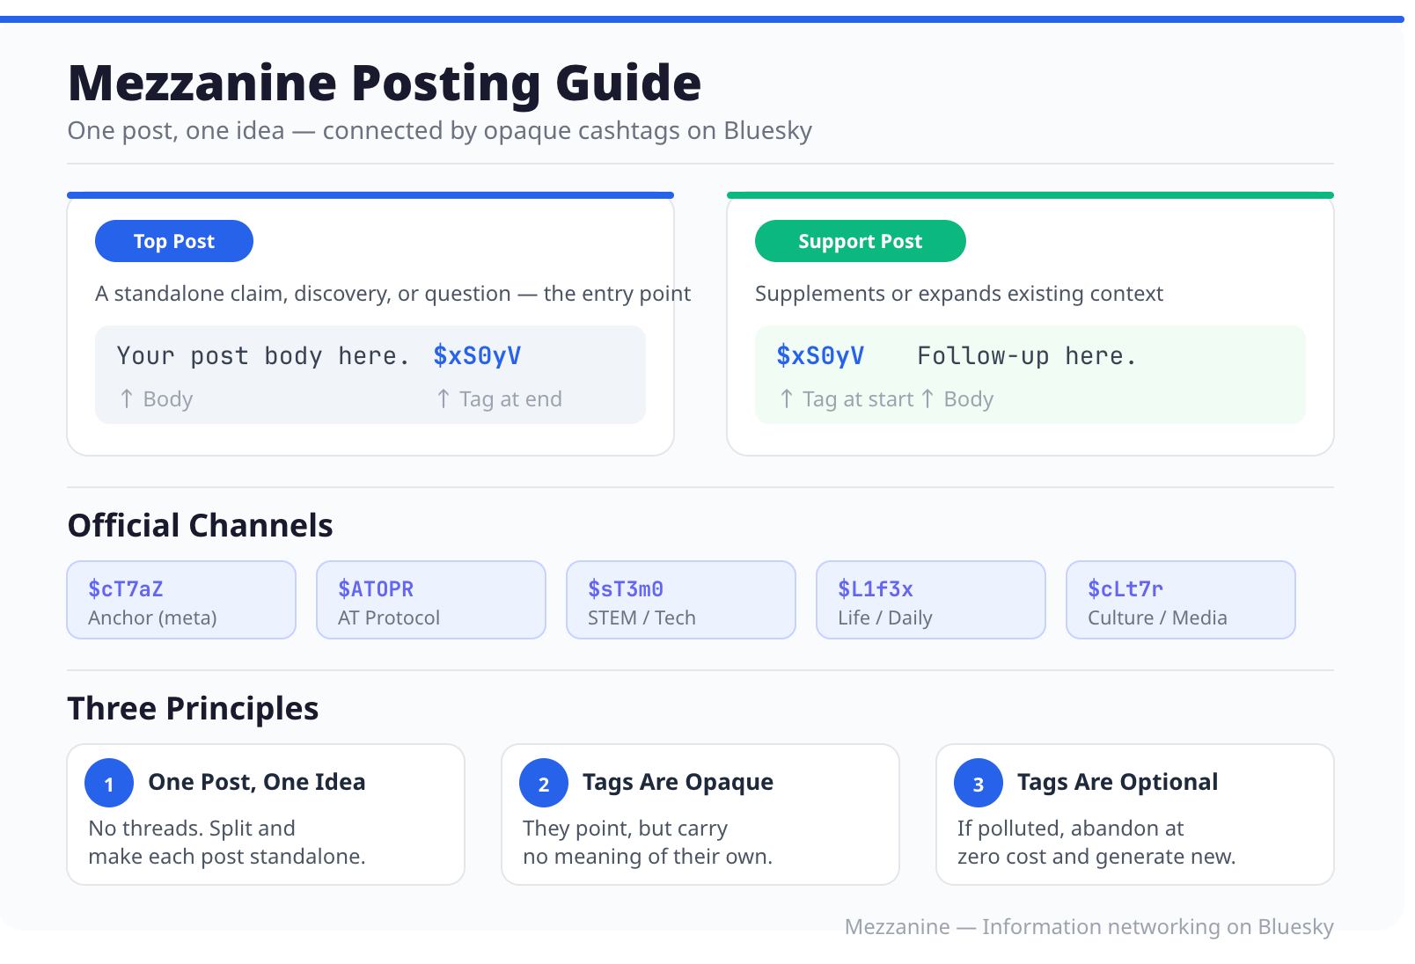
Task: Select the $cT7aZ Anchor (meta) channel
Action: [x=181, y=601]
